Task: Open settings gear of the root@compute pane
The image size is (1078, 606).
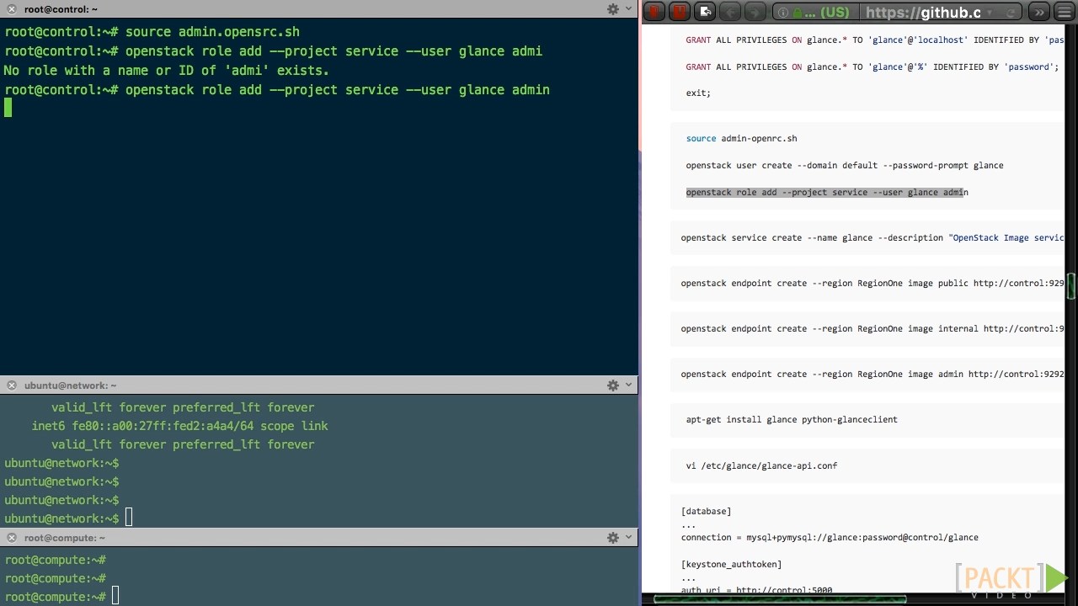Action: (x=613, y=538)
